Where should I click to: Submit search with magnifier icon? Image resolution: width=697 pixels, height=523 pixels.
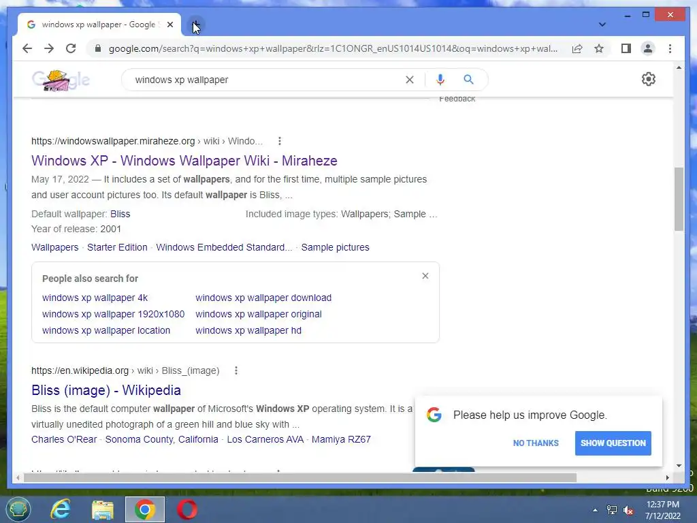point(468,80)
